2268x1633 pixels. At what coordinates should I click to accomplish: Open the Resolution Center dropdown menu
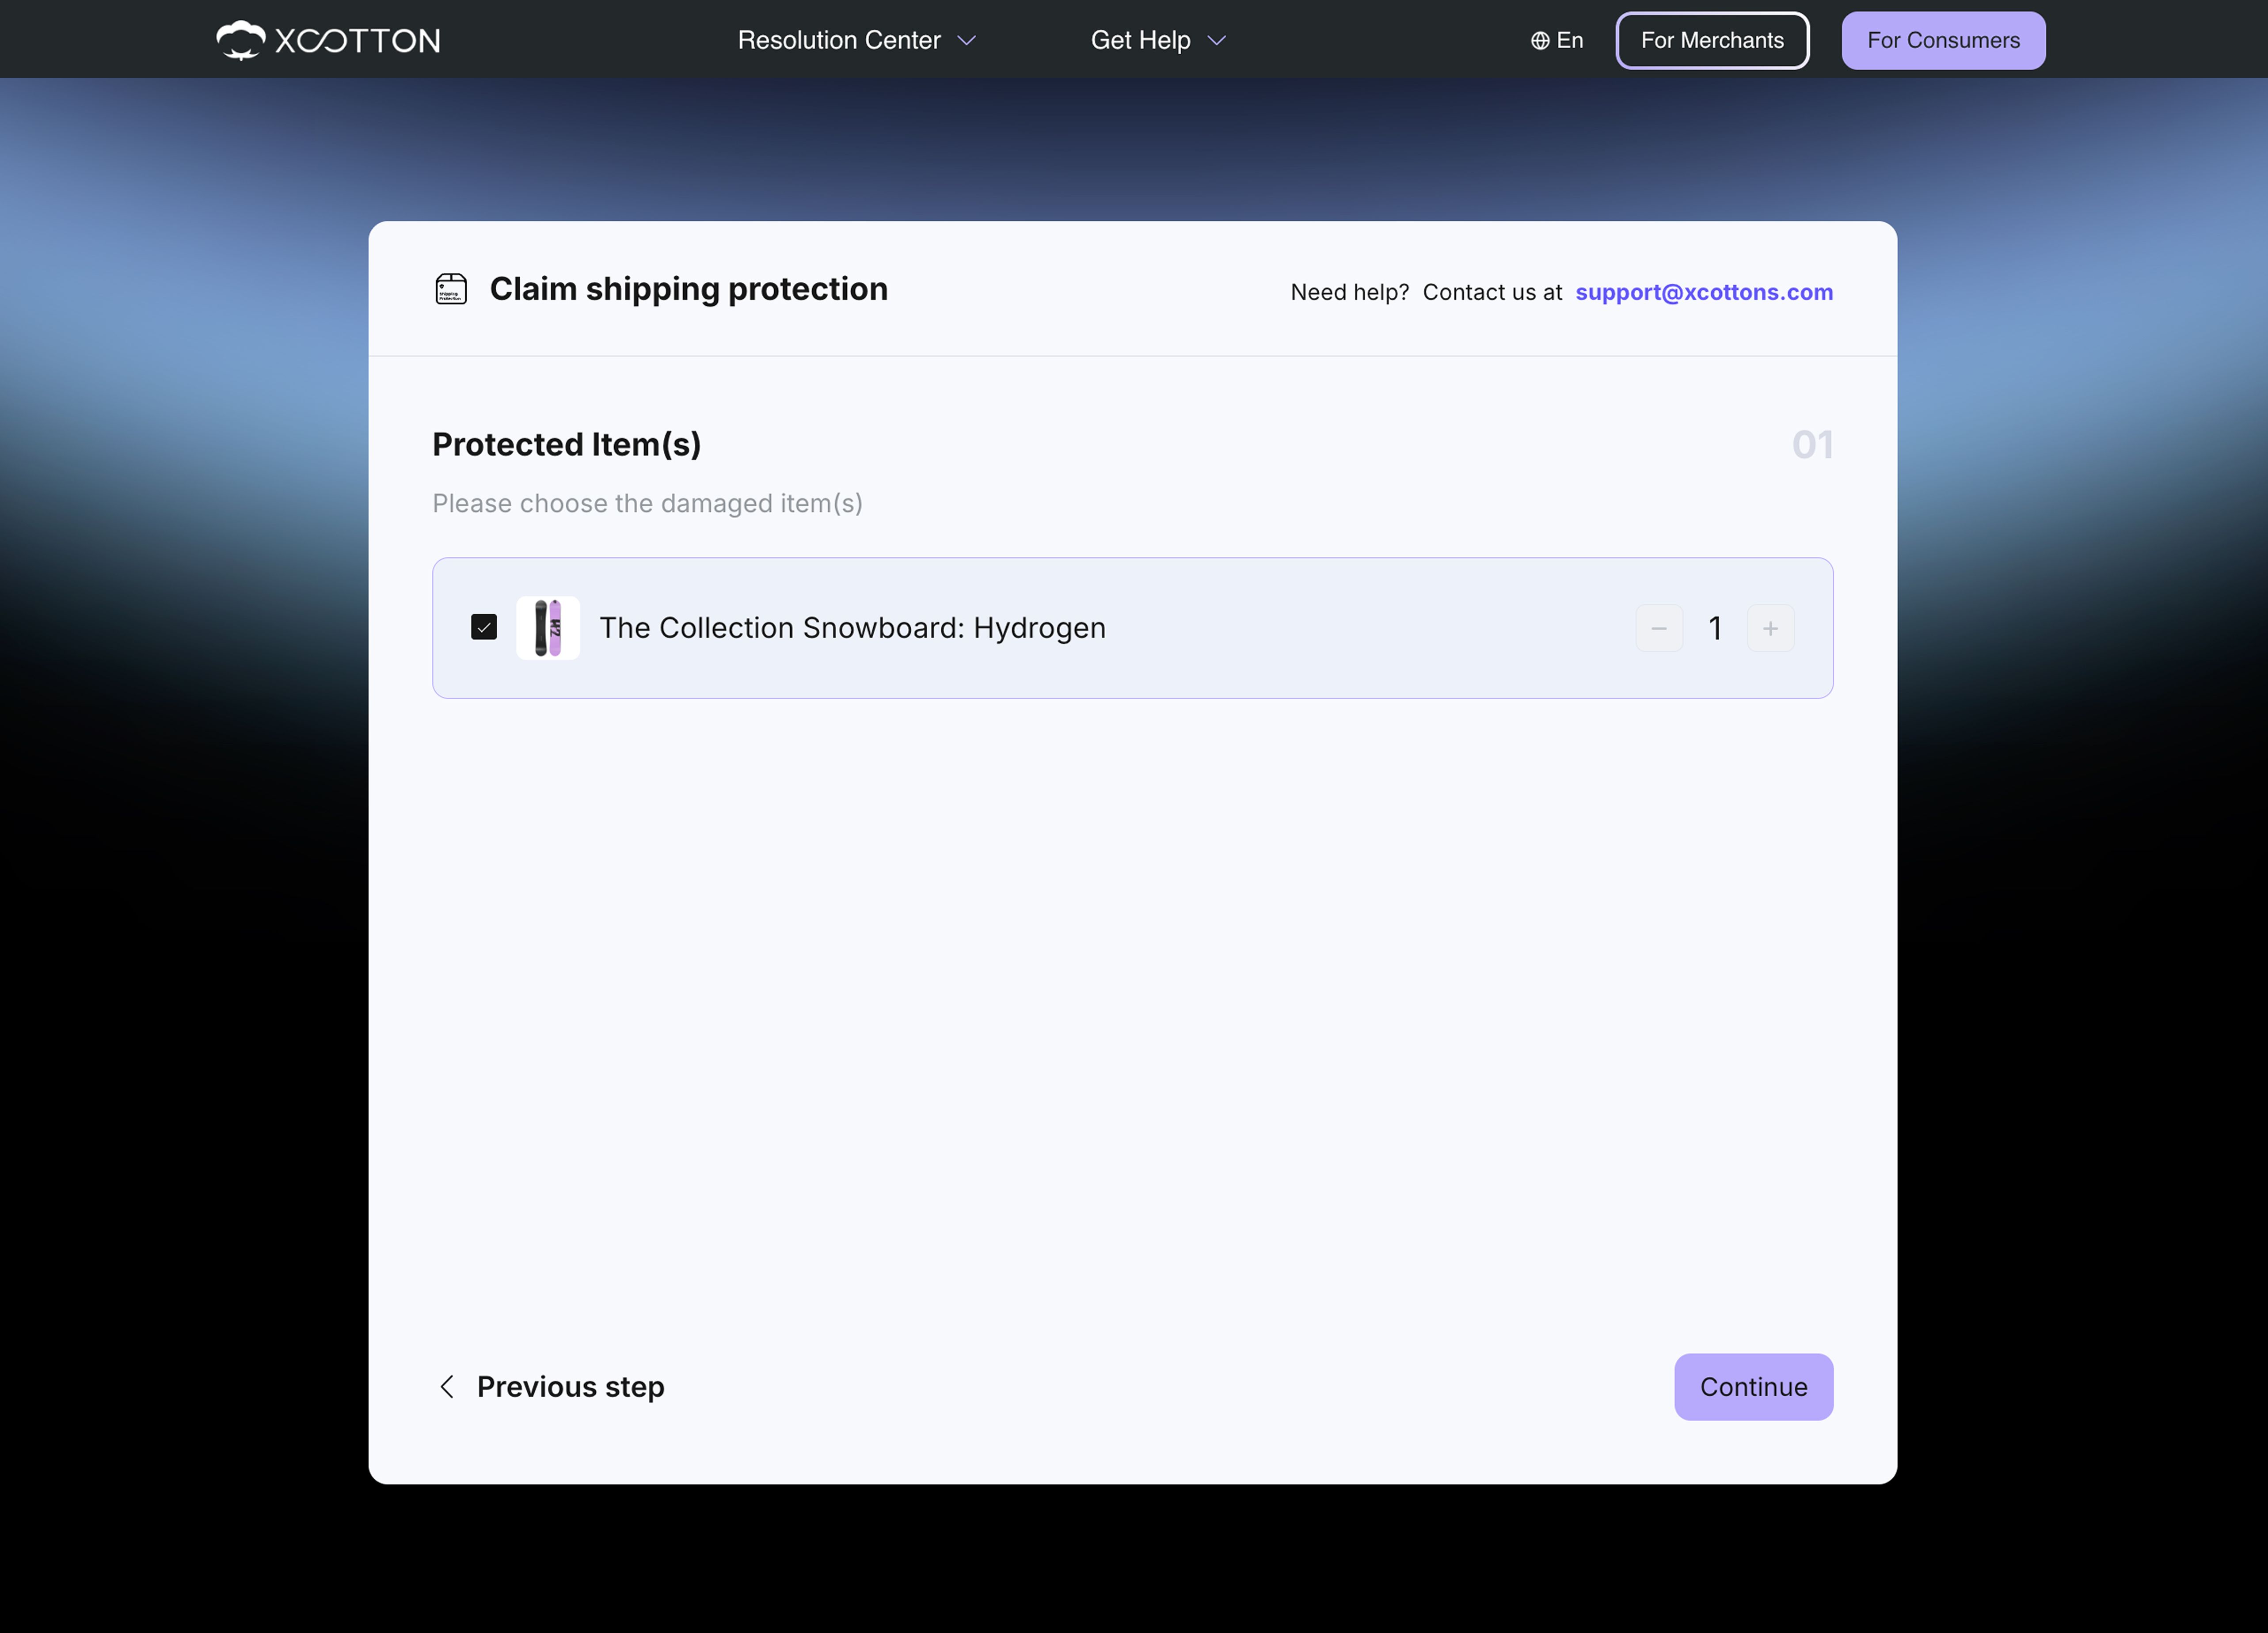[x=856, y=40]
